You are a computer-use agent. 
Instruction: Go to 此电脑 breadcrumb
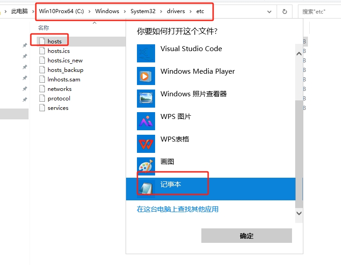tap(19, 11)
